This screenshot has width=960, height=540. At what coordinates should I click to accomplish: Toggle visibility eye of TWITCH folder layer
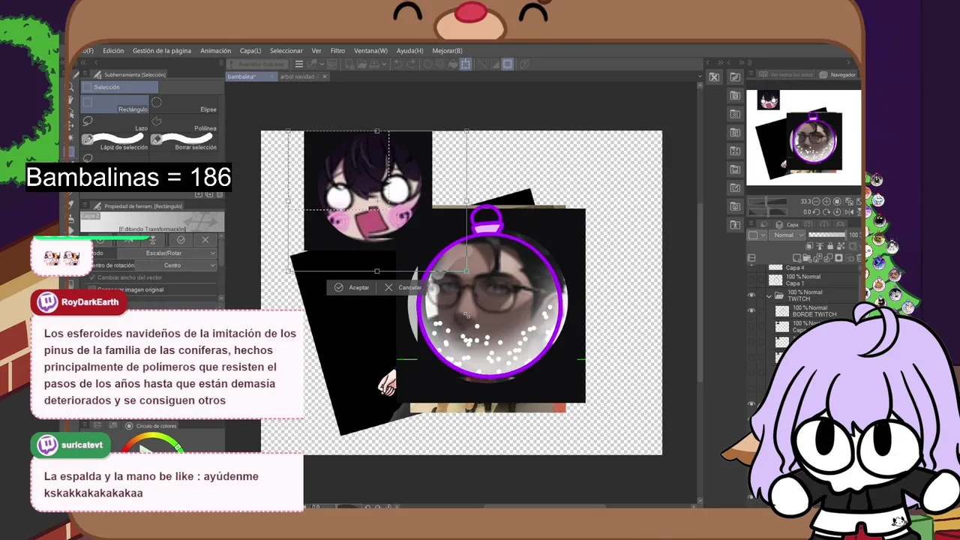[x=751, y=295]
